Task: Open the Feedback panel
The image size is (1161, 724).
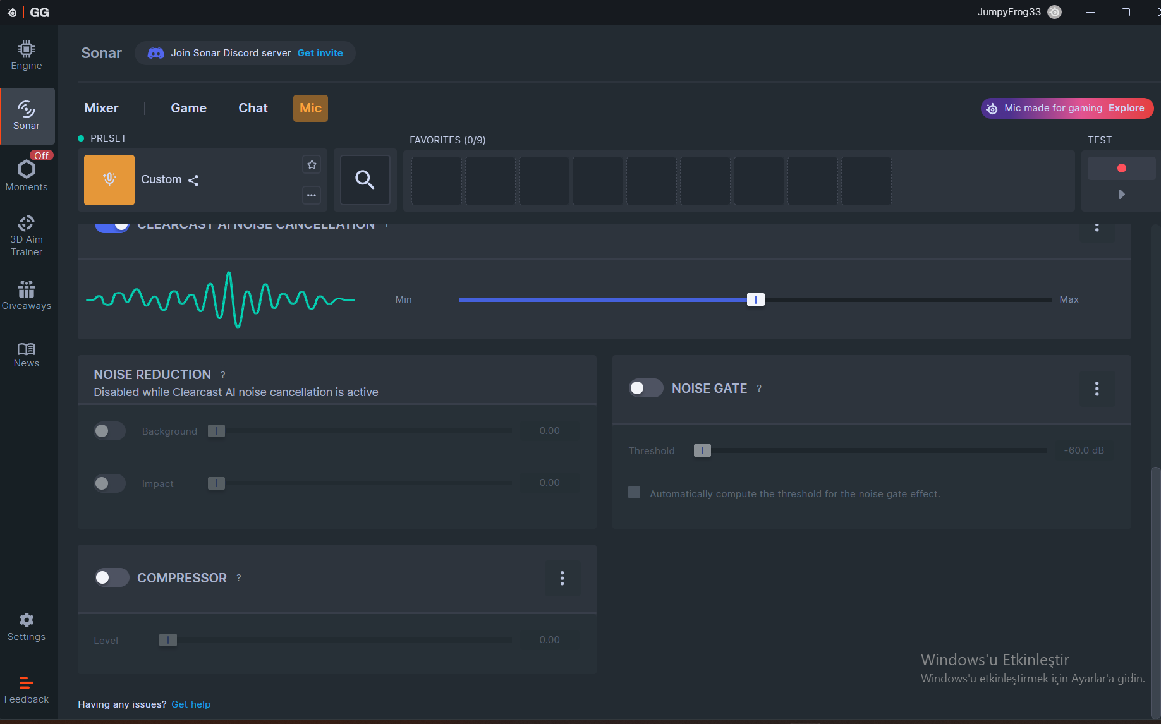Action: (27, 690)
